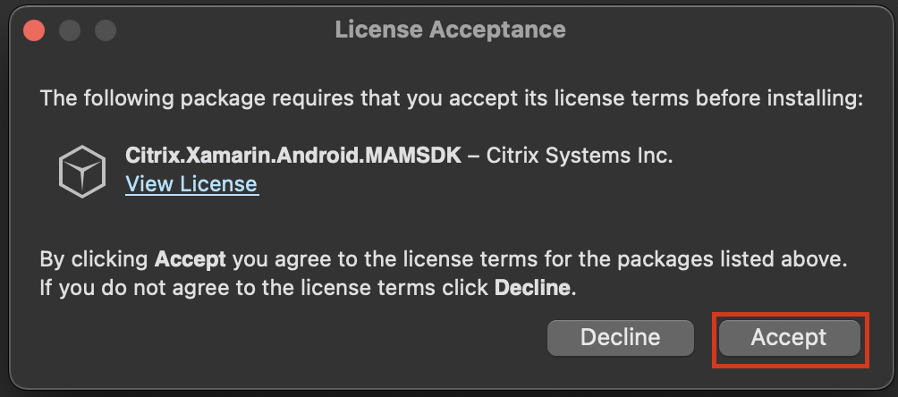Click the grayed-out minimize window button
The width and height of the screenshot is (898, 397).
pyautogui.click(x=70, y=30)
